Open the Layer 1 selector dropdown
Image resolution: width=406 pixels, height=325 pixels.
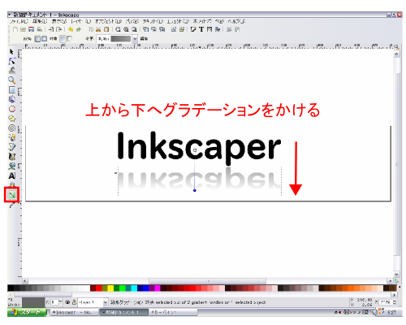pos(93,302)
